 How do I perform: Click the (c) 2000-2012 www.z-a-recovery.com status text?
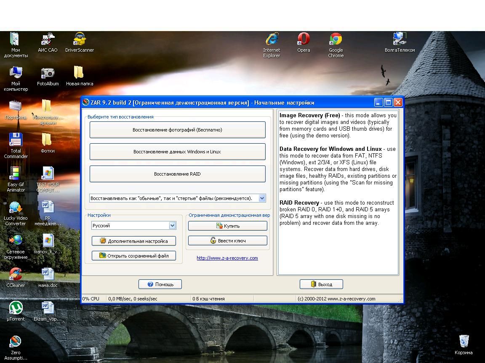point(336,299)
